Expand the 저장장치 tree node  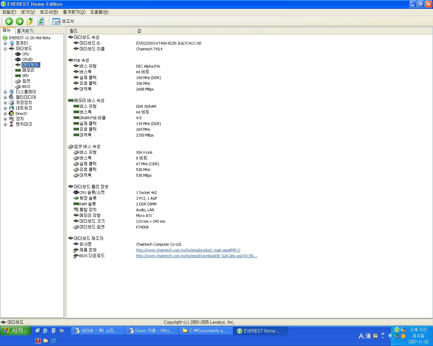pos(5,103)
